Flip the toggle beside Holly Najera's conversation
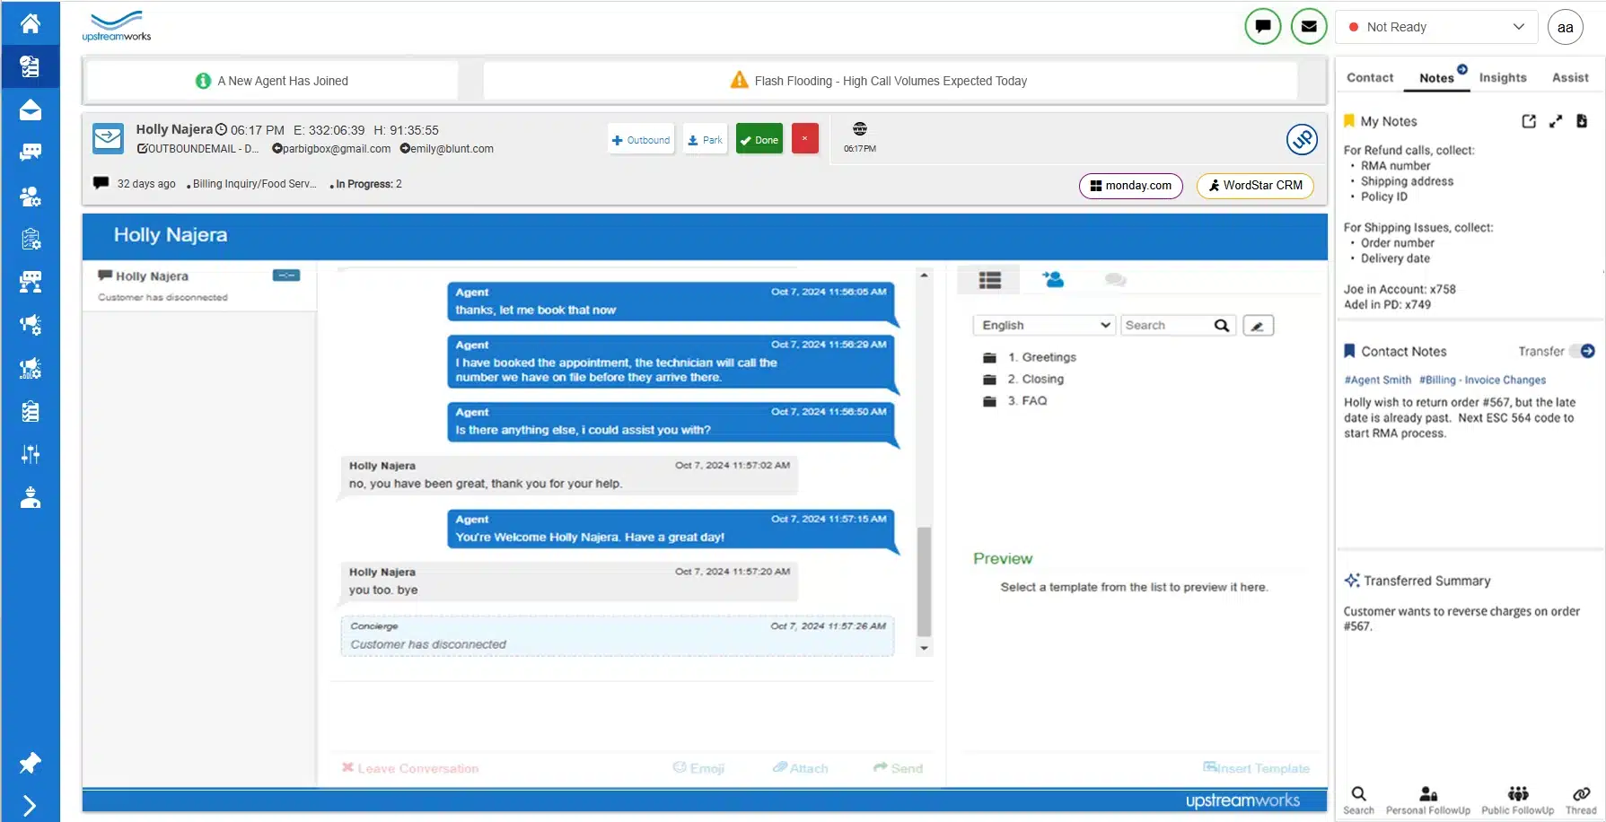Screen dimensions: 1606x822 pos(286,275)
